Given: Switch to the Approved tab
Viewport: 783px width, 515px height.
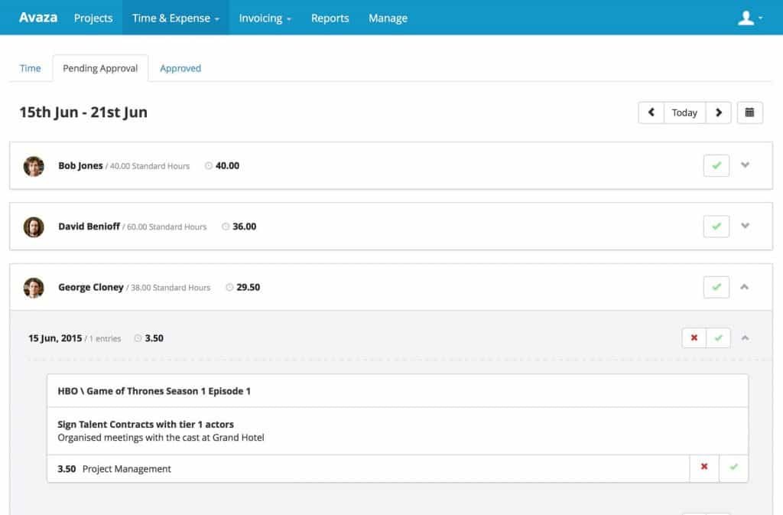Looking at the screenshot, I should 180,68.
